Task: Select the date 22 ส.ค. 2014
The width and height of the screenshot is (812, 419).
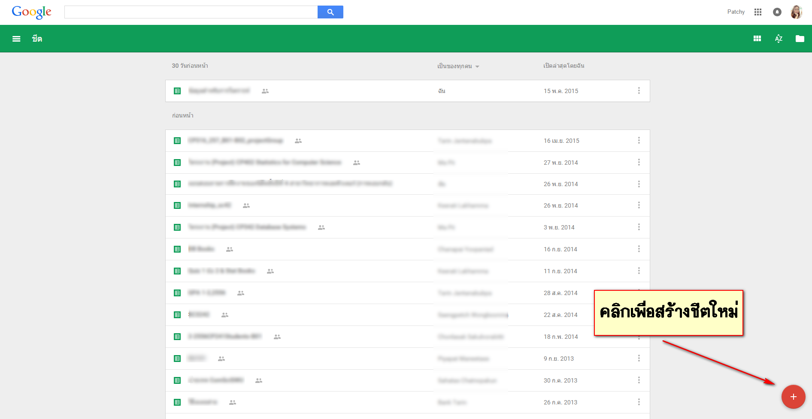Action: tap(561, 315)
